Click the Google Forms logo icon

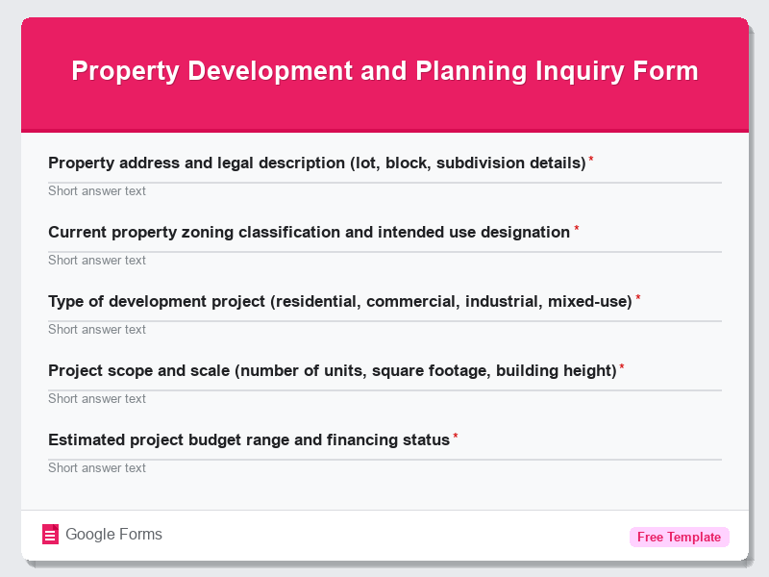pyautogui.click(x=50, y=534)
